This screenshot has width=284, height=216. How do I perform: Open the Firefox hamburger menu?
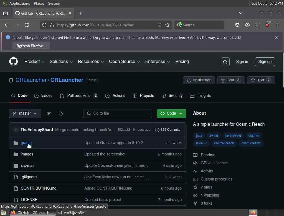277,25
